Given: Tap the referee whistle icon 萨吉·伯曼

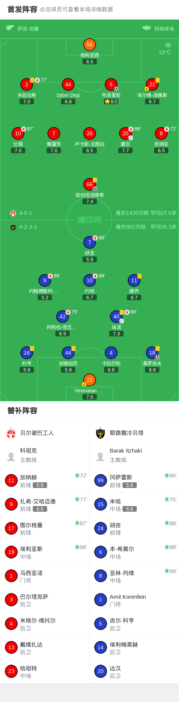Looking at the screenshot, I should coord(10,28).
